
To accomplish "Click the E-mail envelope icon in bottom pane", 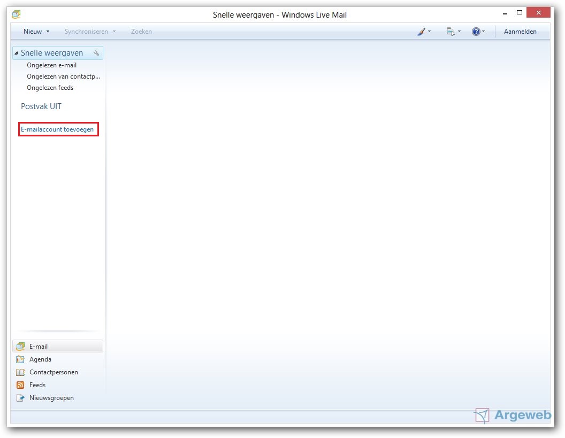I will click(20, 347).
